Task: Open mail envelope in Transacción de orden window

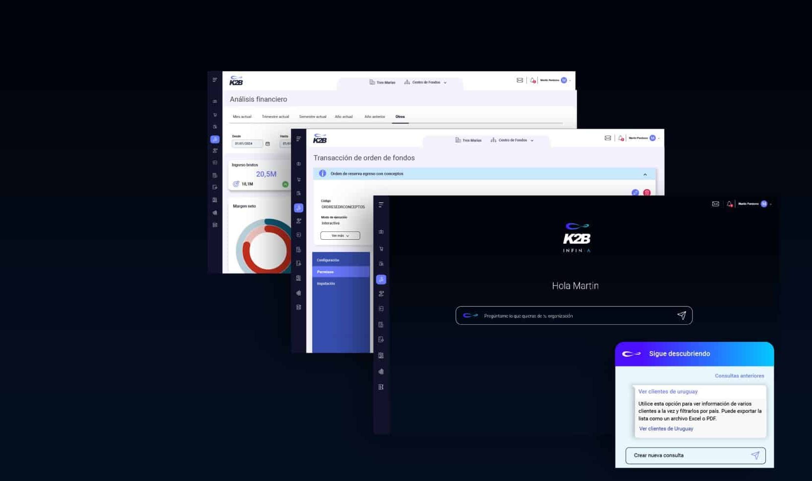Action: point(608,138)
